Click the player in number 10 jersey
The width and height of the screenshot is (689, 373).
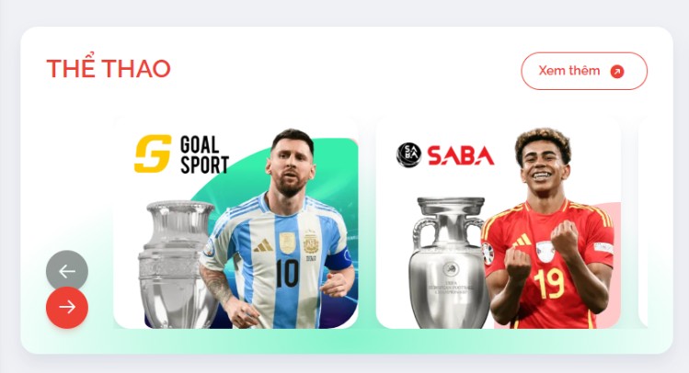click(279, 229)
